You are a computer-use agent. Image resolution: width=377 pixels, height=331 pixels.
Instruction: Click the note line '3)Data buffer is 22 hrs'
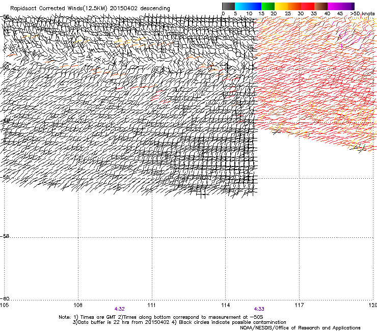[x=179, y=322]
